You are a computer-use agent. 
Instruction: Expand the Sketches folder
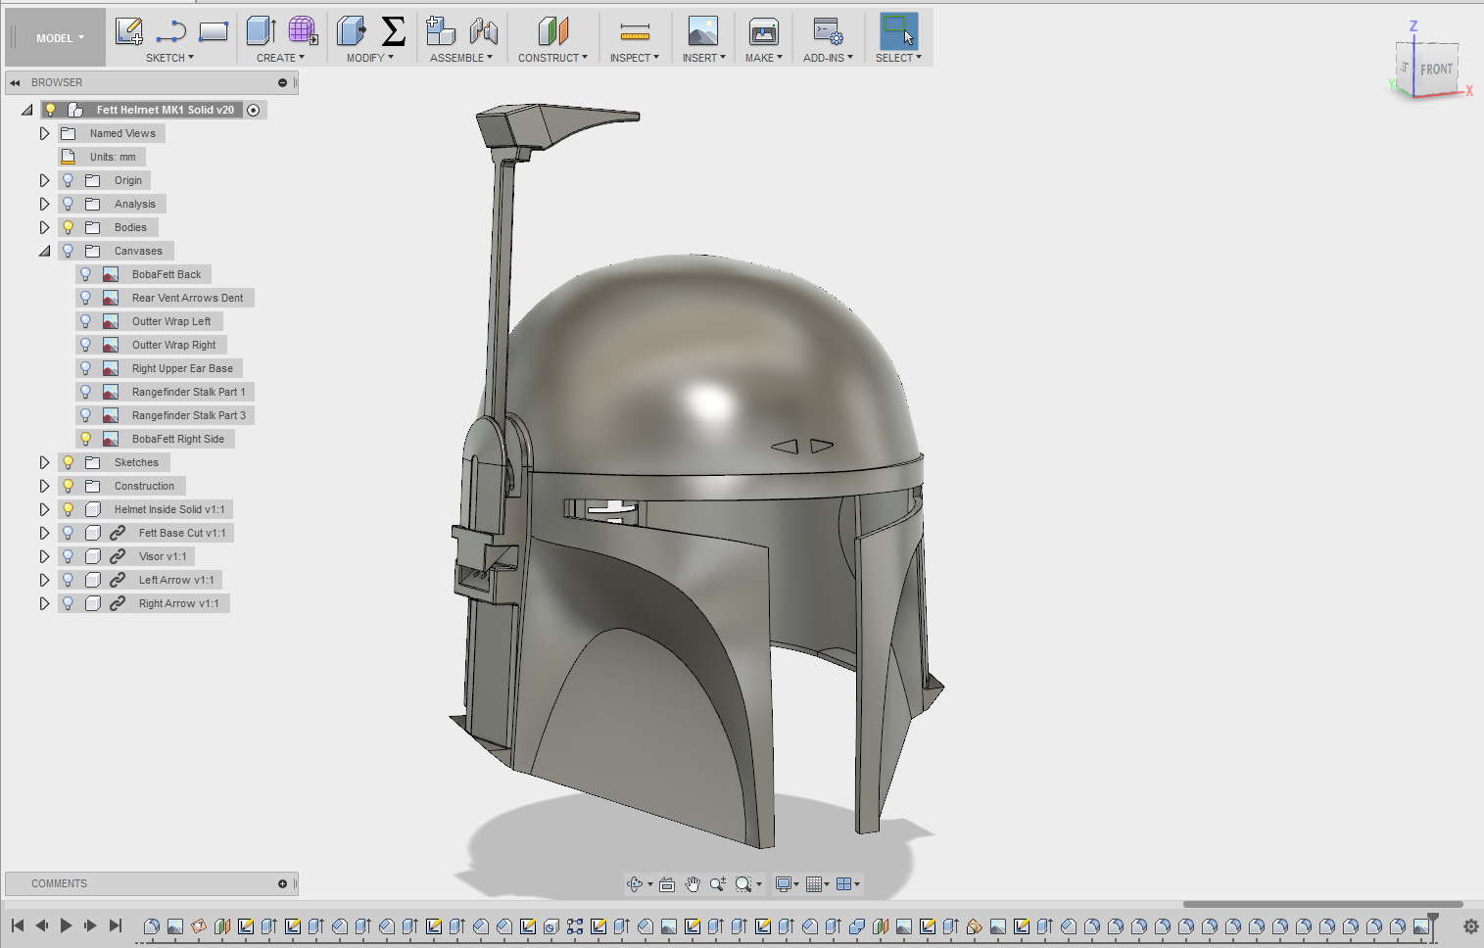point(44,462)
